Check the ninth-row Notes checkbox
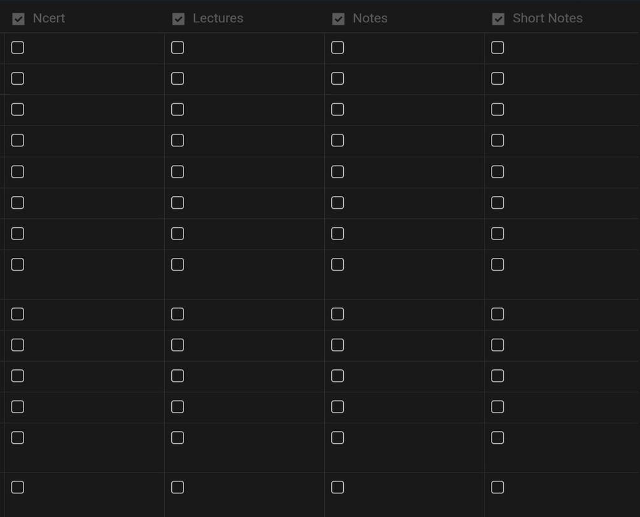Viewport: 640px width, 517px height. pos(338,314)
